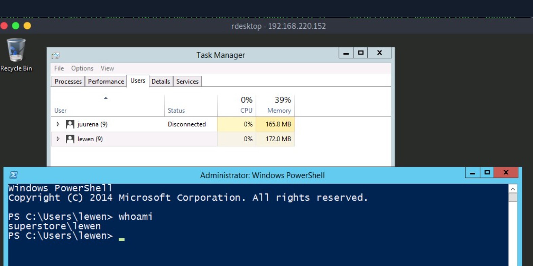The height and width of the screenshot is (266, 533).
Task: Click the Copyright 2014 Microsoft line
Action: tap(188, 198)
